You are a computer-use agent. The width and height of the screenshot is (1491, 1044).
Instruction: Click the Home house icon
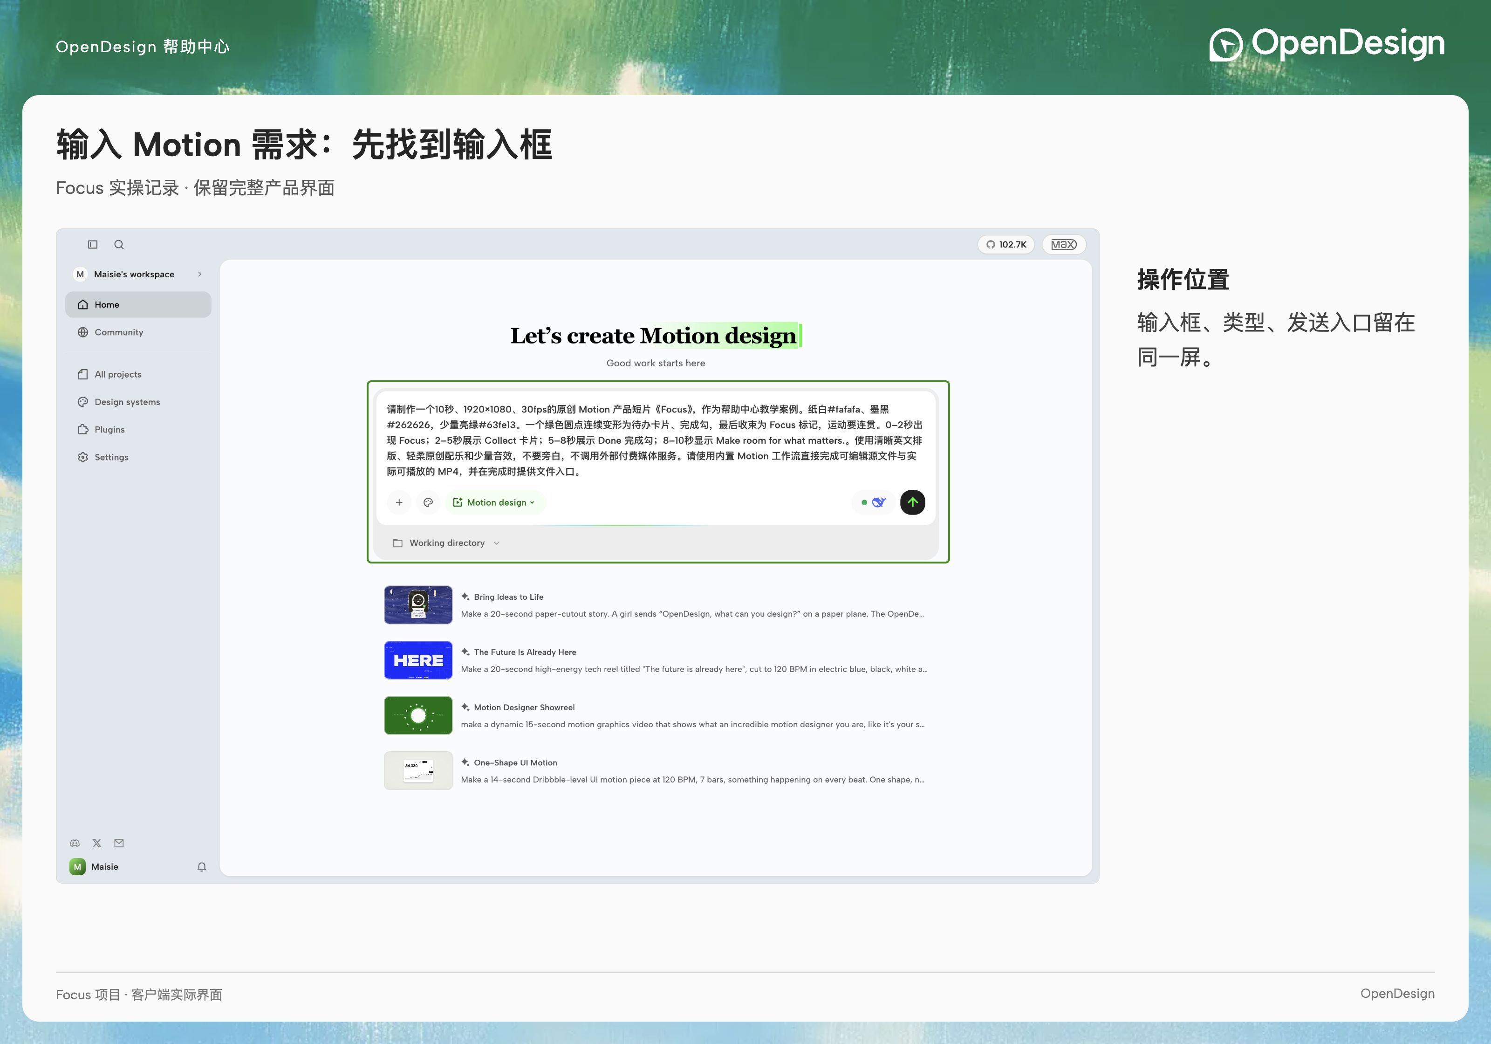(83, 305)
